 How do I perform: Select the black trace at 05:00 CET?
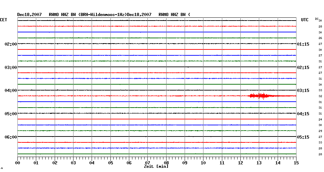[157, 113]
